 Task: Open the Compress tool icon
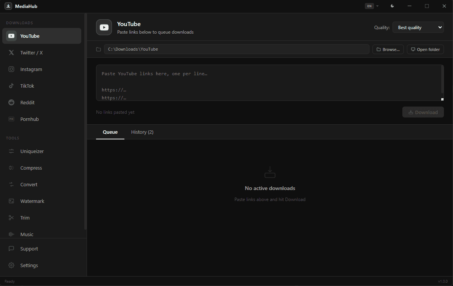(x=11, y=168)
